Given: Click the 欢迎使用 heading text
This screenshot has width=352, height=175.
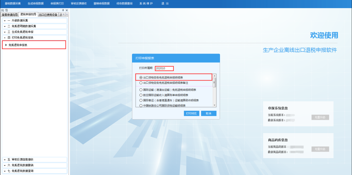Looking at the screenshot, I should point(324,35).
